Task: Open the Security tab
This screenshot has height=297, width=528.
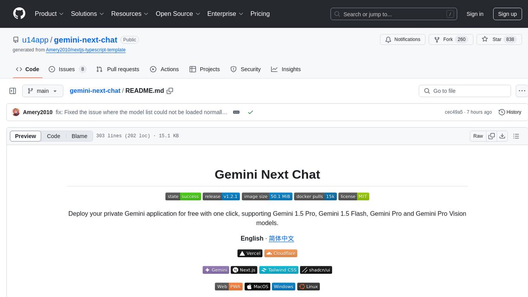Action: pyautogui.click(x=245, y=69)
